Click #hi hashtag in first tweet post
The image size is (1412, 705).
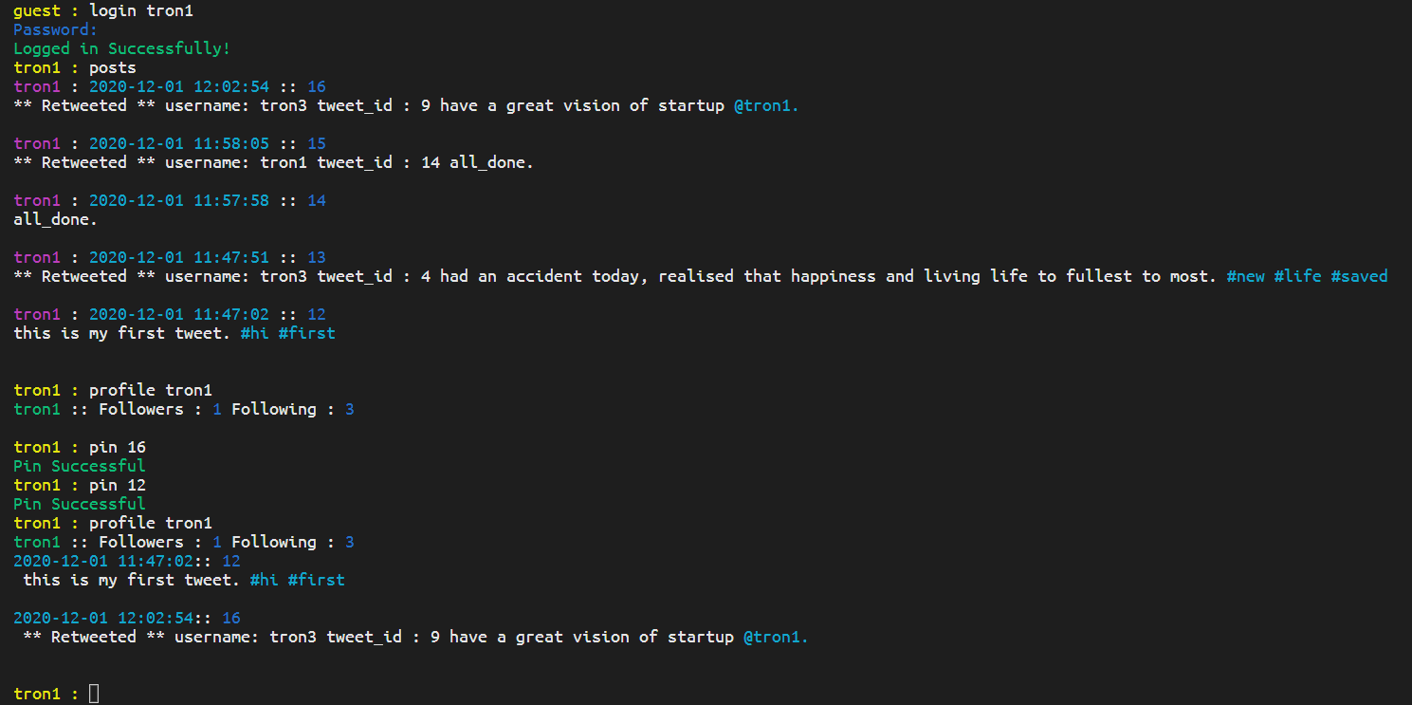coord(254,333)
